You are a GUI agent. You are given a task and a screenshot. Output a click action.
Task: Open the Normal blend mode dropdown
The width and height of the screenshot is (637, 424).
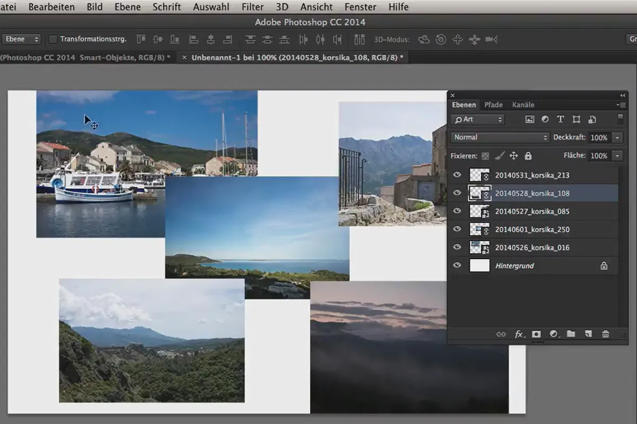[x=500, y=137]
